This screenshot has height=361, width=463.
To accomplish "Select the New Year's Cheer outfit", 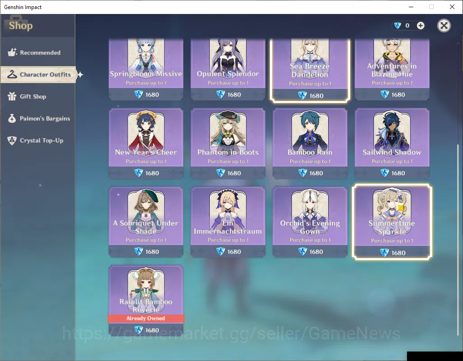I will [x=146, y=143].
